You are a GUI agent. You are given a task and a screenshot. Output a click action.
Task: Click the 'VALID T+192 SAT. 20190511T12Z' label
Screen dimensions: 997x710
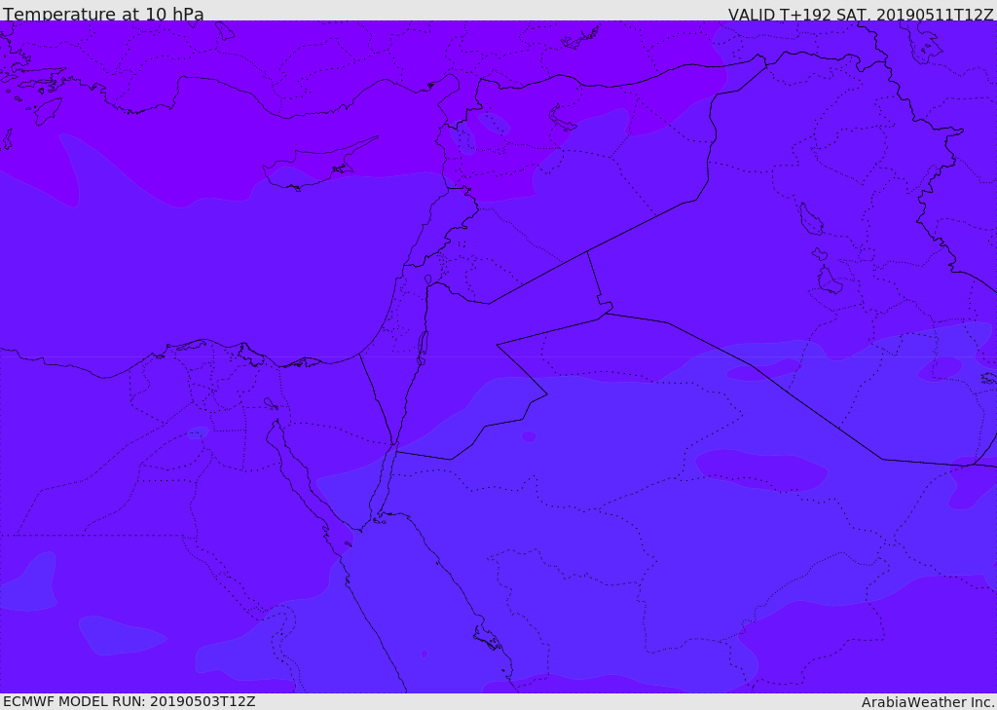coord(861,15)
